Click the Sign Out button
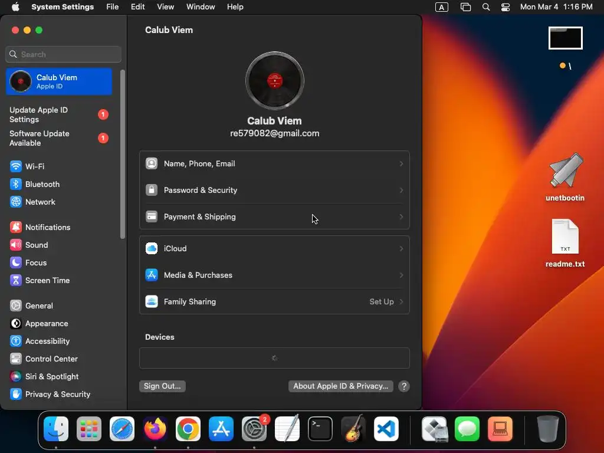The image size is (604, 453). point(162,386)
